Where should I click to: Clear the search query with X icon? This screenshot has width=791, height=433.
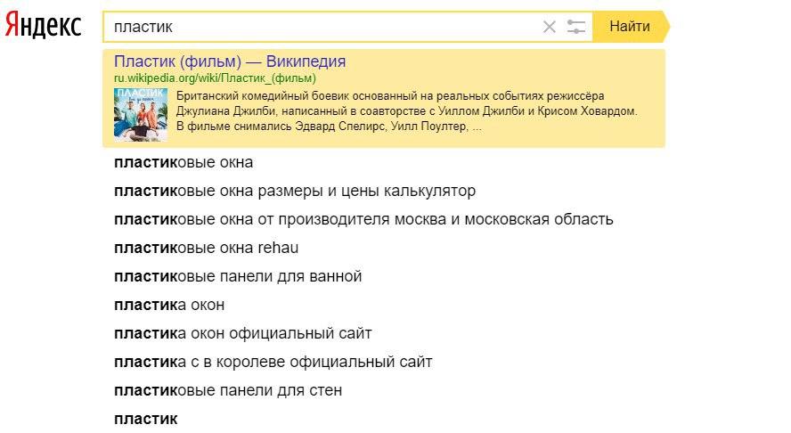[550, 27]
